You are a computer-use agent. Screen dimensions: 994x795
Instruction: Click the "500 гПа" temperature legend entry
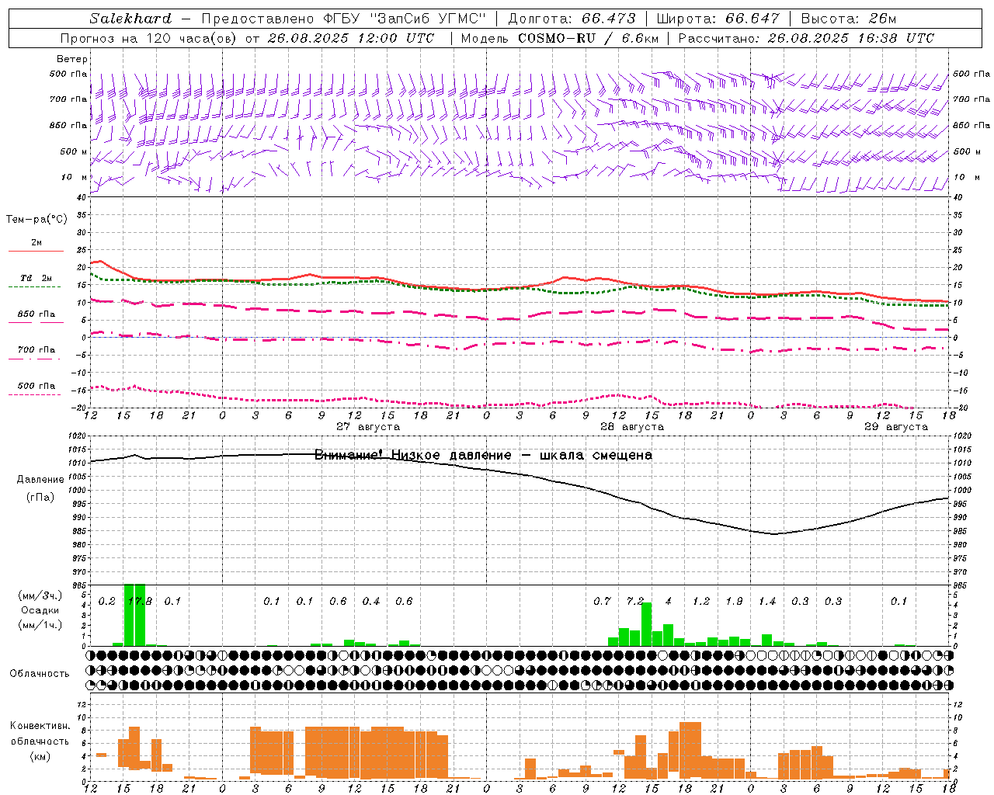(x=36, y=386)
